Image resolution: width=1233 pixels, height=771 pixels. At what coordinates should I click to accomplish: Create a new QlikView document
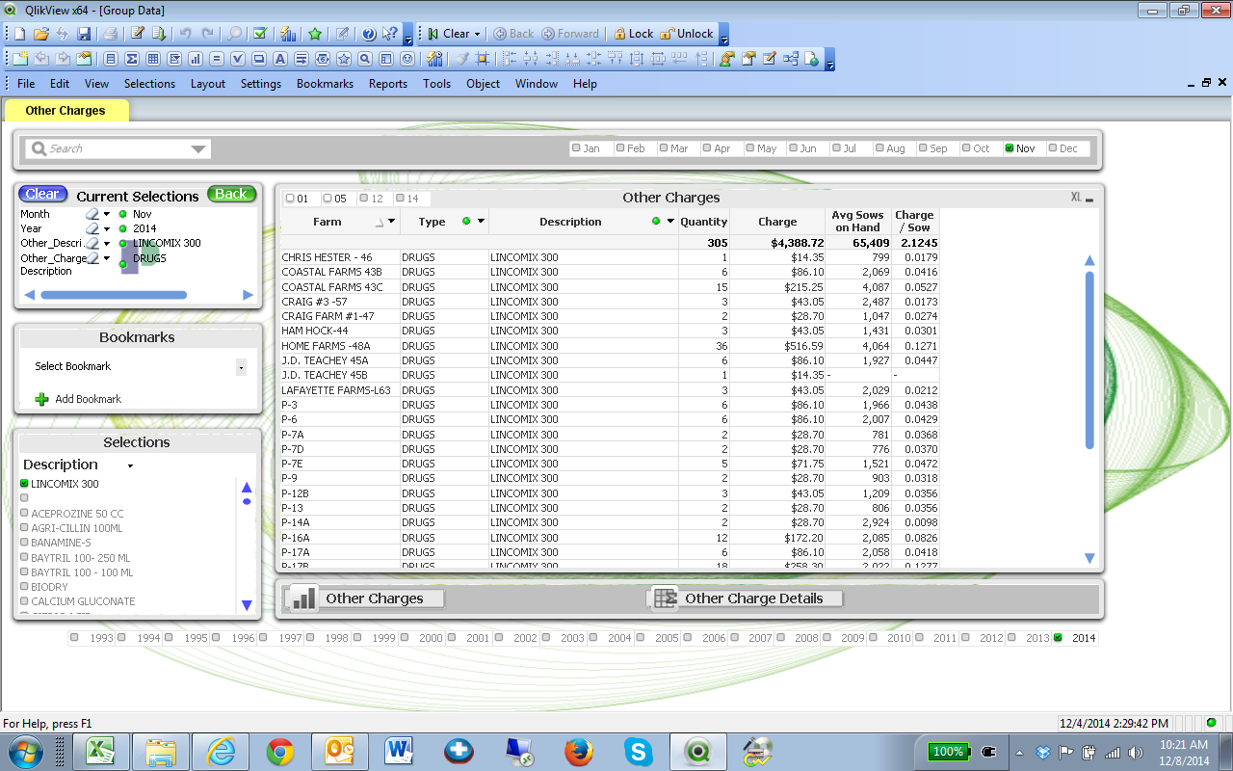pyautogui.click(x=19, y=34)
